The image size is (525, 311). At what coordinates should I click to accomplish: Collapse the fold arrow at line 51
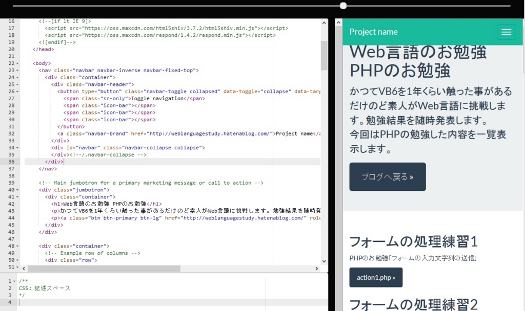[17, 267]
